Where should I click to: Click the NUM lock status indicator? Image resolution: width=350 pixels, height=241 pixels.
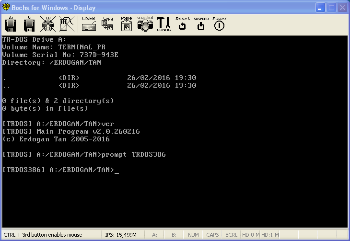point(193,235)
